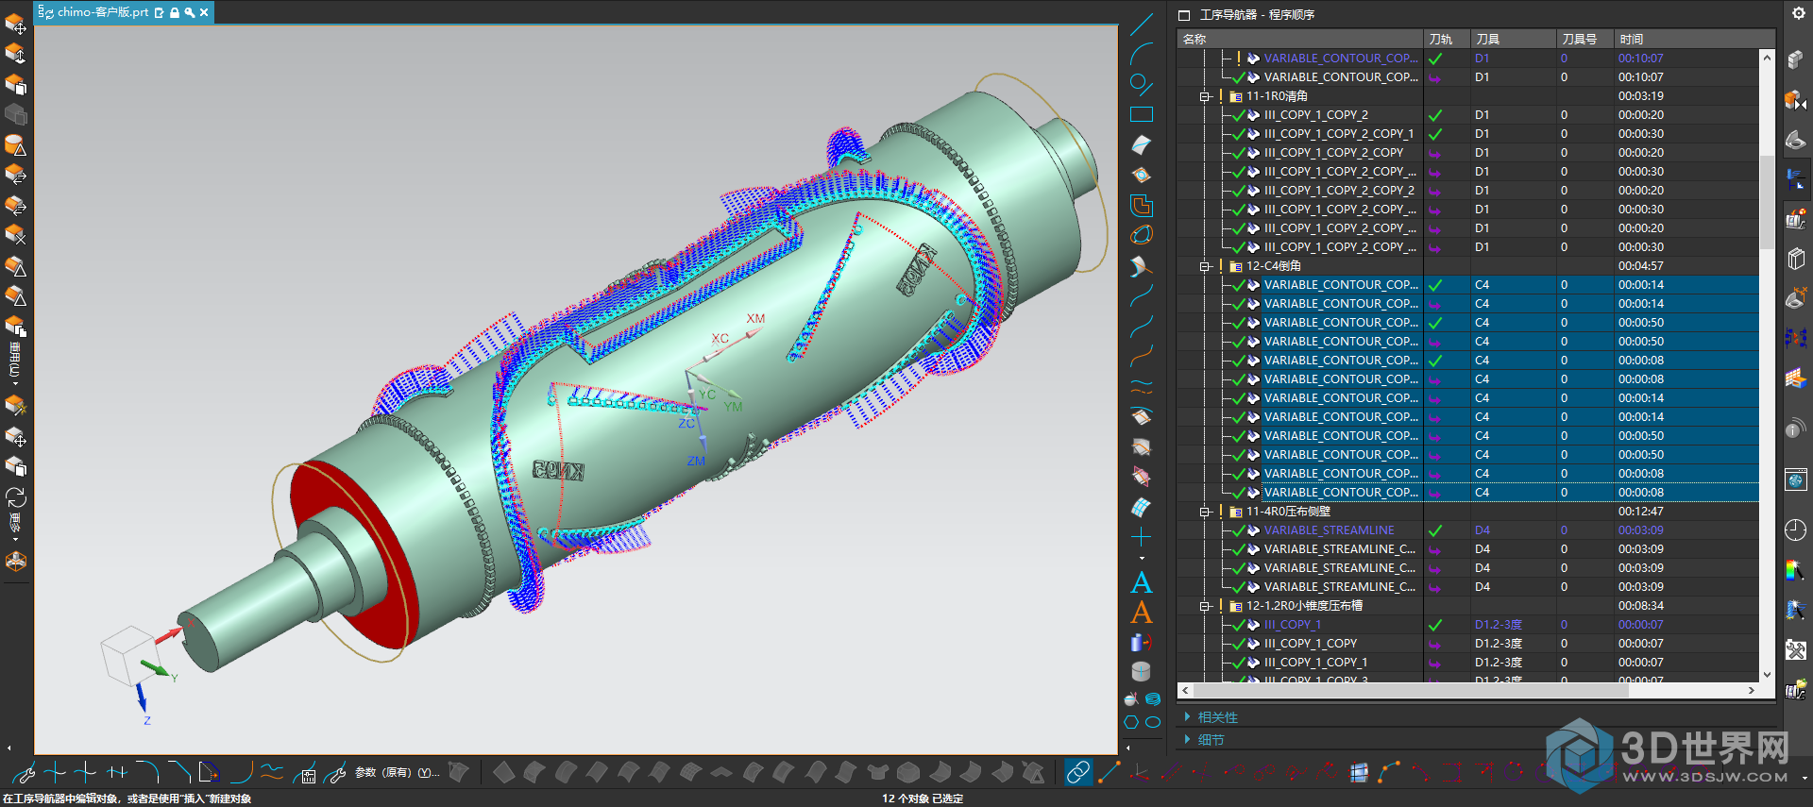Collapse the 11-4R0压布侧壁 group

tap(1205, 512)
